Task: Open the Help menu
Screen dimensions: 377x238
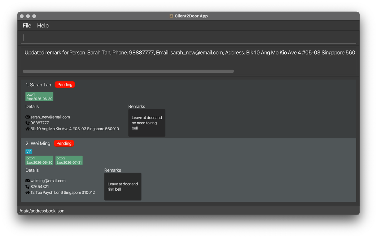Action: pos(43,26)
